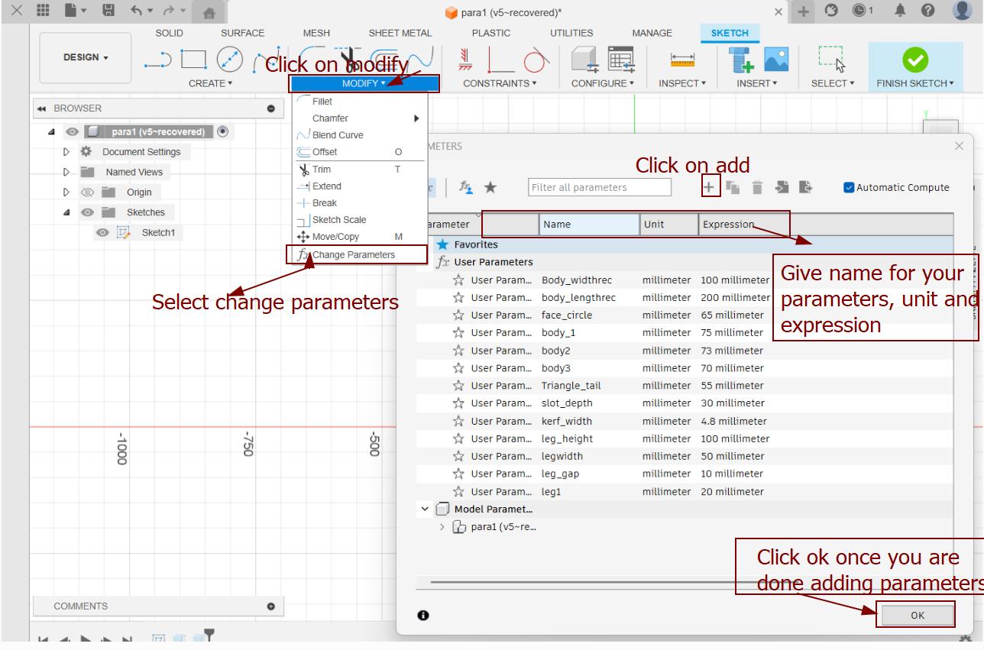Click the Insert Image icon
Screen dimensions: 984x650
(775, 60)
